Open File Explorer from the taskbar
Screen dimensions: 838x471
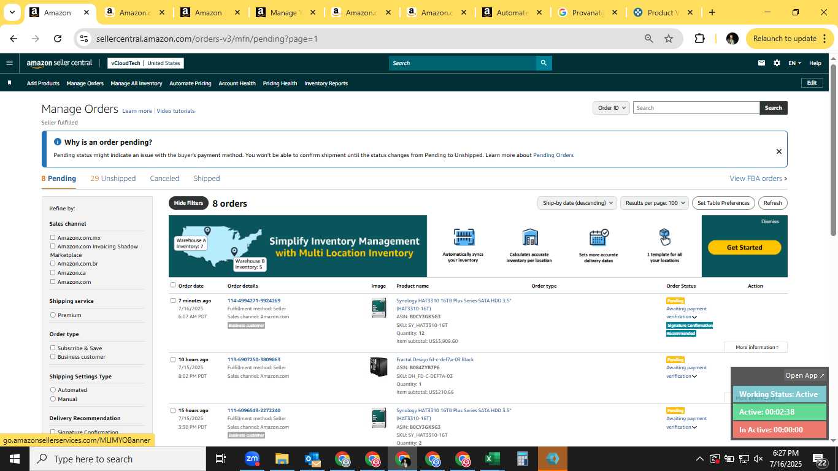pos(282,459)
